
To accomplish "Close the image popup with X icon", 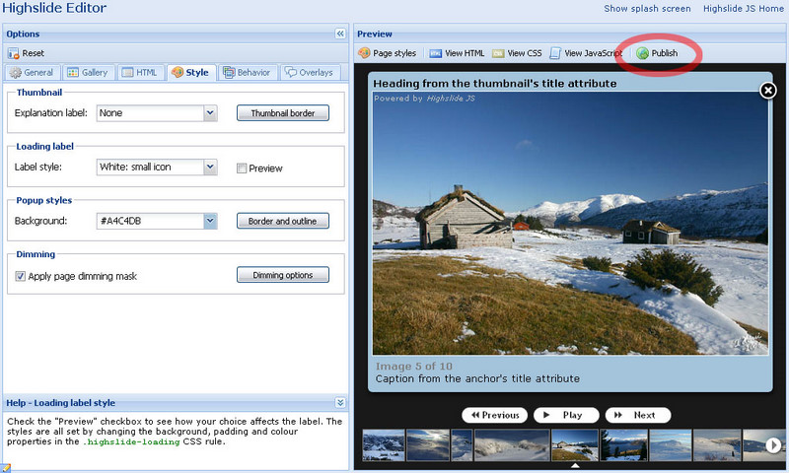I will click(x=767, y=91).
